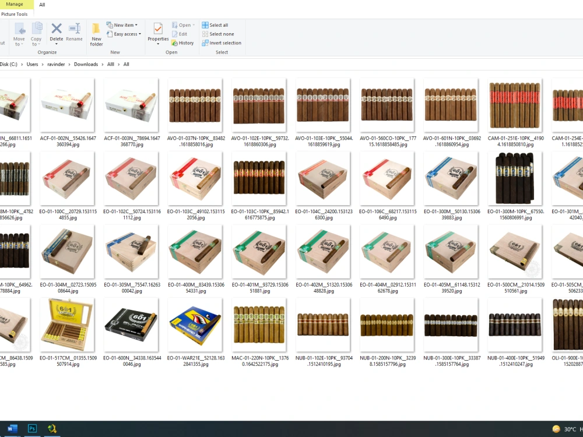Expand the Properties dropdown arrow
The image size is (583, 437).
158,44
